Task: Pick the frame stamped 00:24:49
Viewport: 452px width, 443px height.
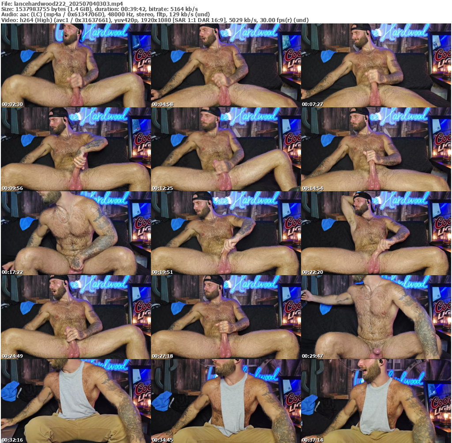Action: tap(75, 317)
